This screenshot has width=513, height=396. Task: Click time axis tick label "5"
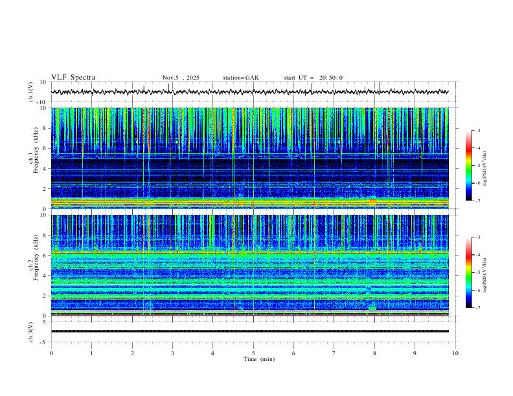(253, 353)
